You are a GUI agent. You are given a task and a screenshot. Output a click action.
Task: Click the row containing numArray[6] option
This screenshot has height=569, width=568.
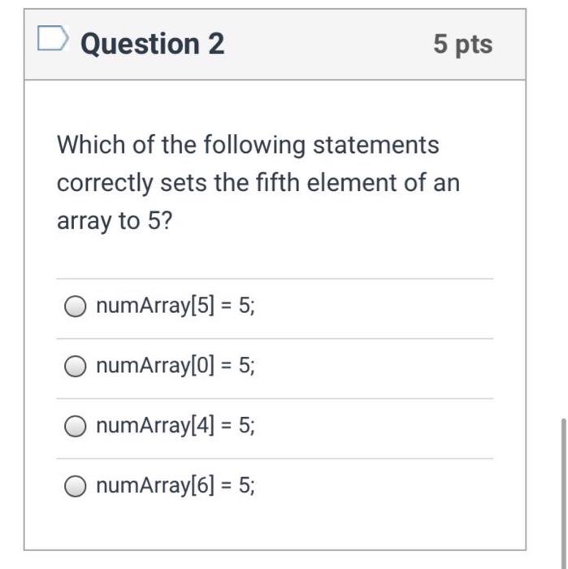click(275, 489)
